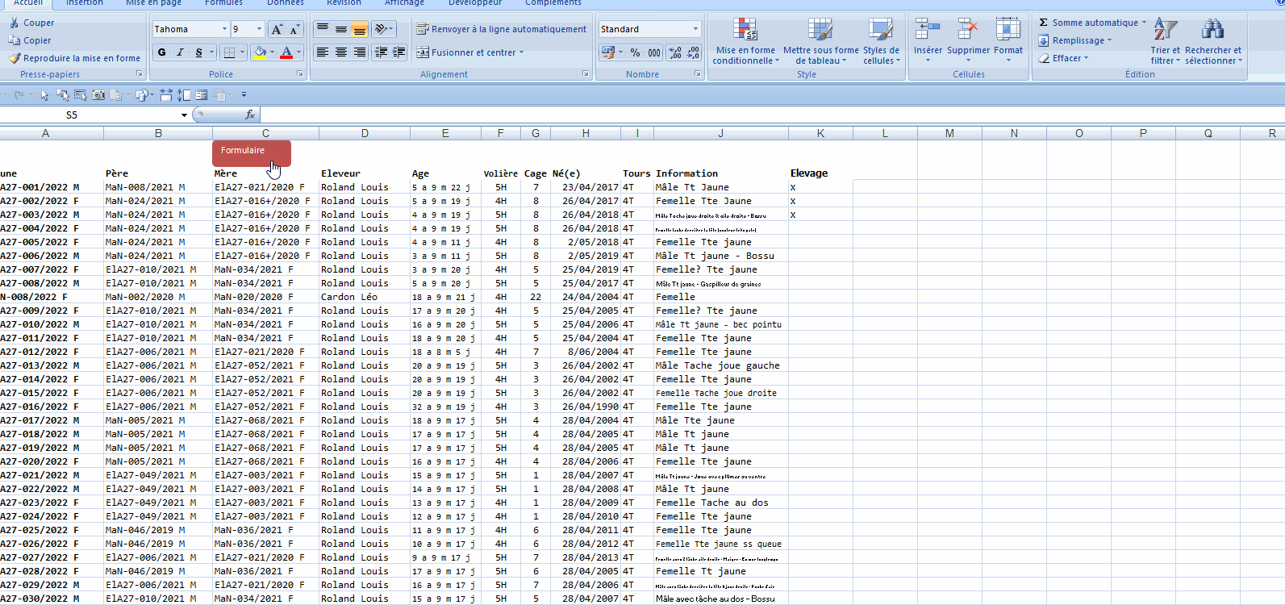Click Reproduire la mise en forme paintbrush
The image size is (1285, 605).
15,58
